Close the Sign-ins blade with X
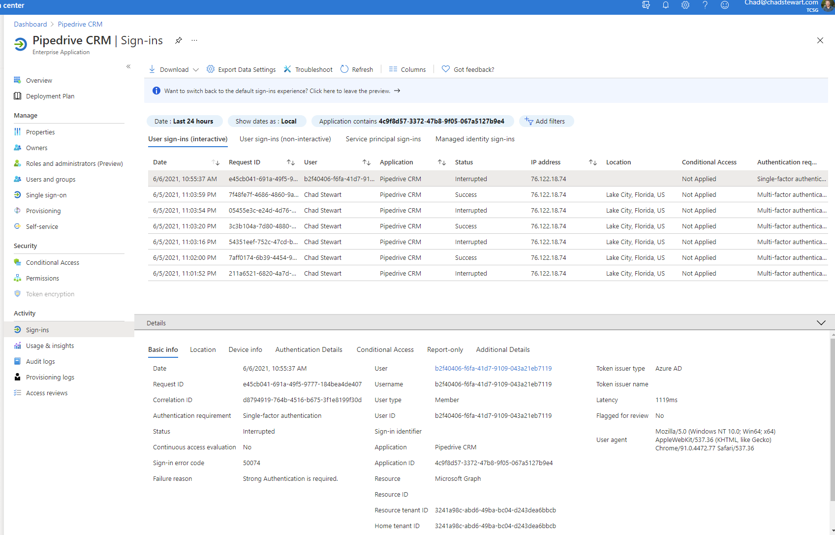 [820, 40]
